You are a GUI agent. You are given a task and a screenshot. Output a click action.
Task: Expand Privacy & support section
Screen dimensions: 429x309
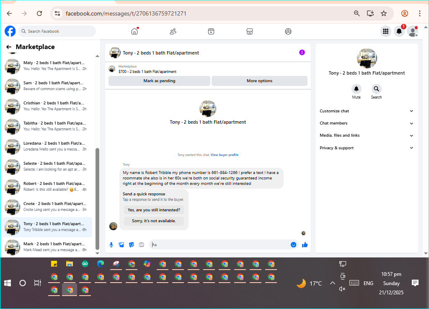coord(367,148)
